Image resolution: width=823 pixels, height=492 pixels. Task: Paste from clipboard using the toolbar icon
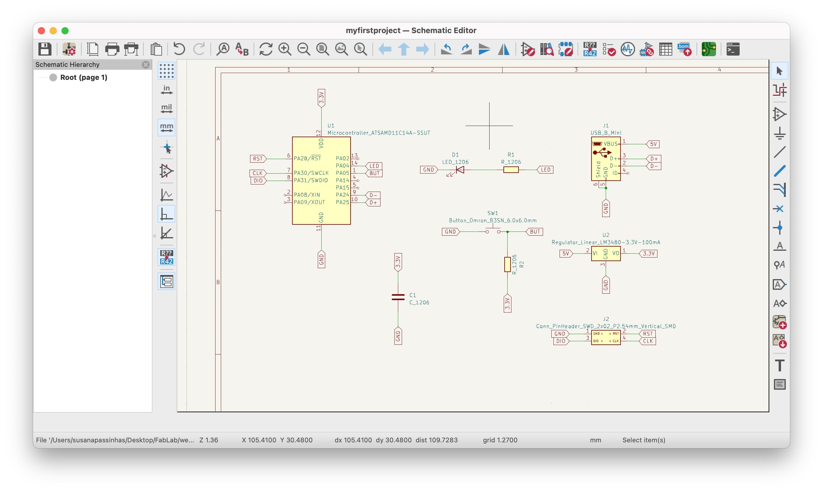pos(156,49)
